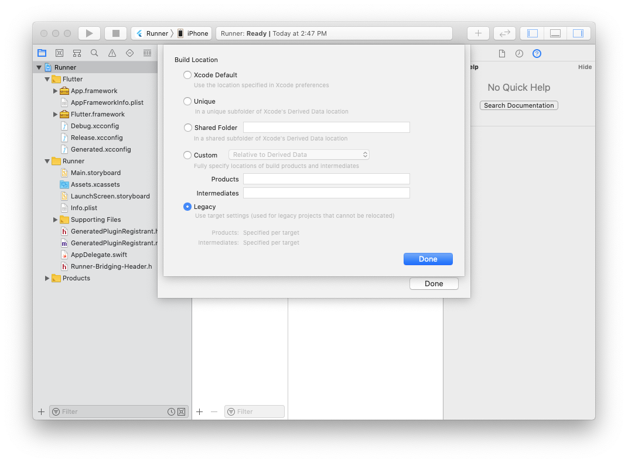Click the Shared Folder text field
Image resolution: width=628 pixels, height=463 pixels.
pos(326,127)
